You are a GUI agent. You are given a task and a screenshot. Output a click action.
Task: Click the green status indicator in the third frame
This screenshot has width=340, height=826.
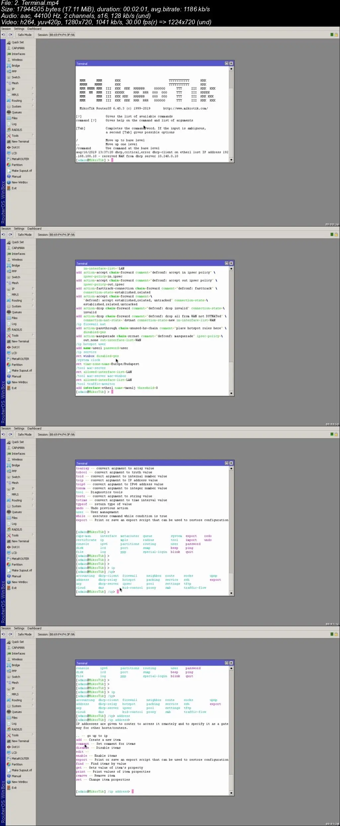pyautogui.click(x=332, y=434)
